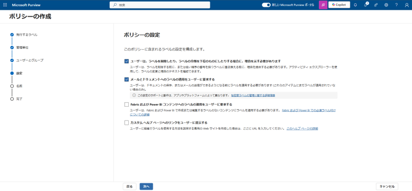Open the user account profile icon
This screenshot has width=412, height=191.
[x=406, y=5]
